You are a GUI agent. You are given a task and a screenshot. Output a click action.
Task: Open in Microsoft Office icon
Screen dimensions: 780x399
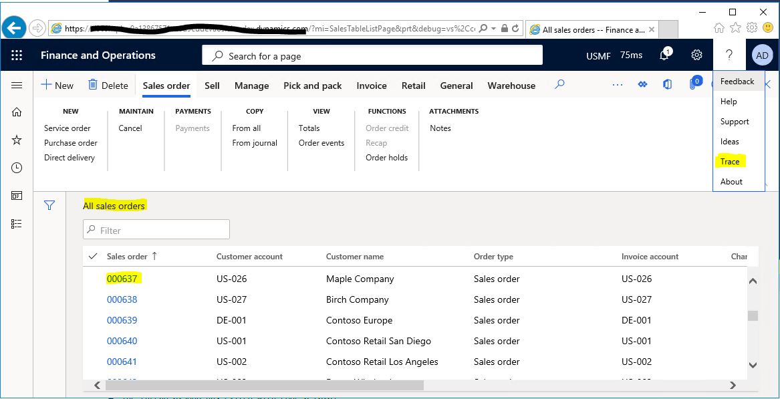668,85
